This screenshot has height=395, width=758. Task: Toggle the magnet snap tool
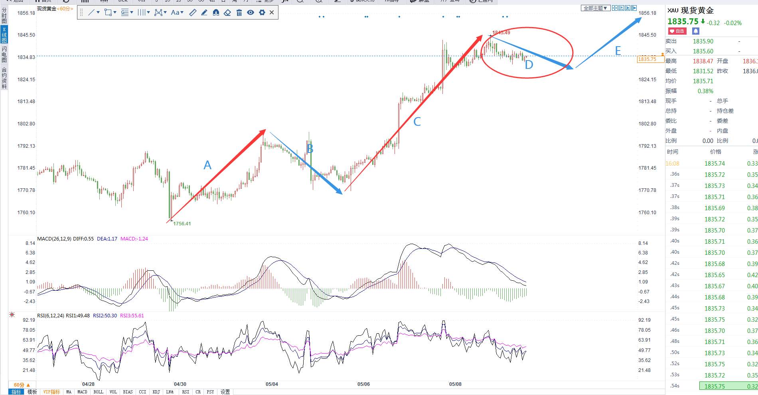tap(216, 13)
